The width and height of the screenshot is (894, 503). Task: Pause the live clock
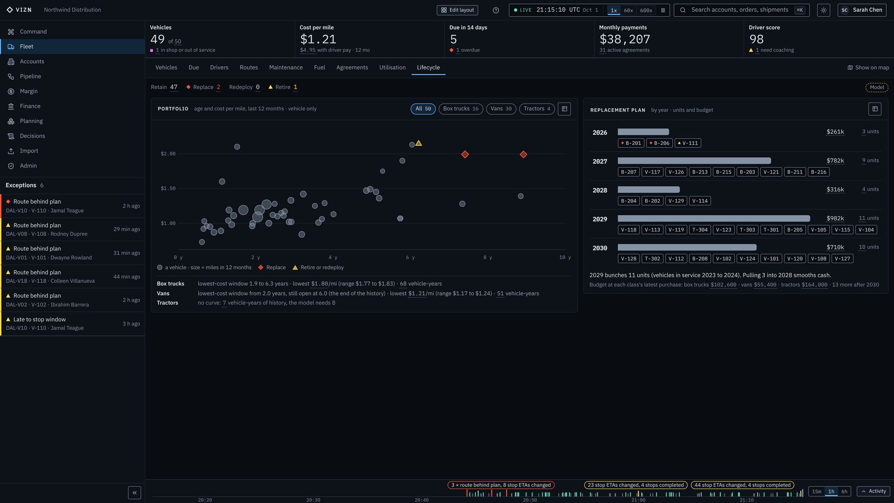(663, 10)
